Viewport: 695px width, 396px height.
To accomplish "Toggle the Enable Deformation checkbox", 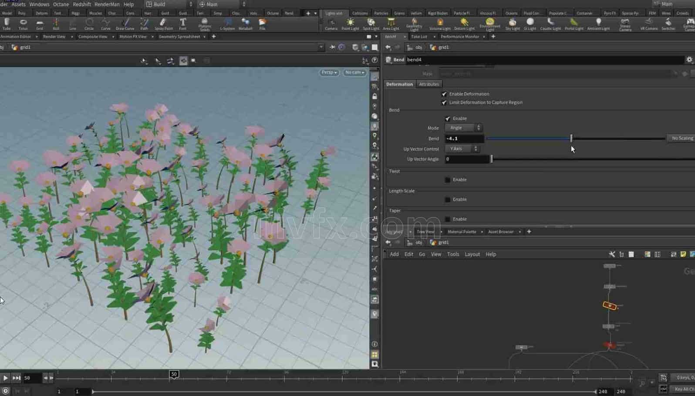I will click(x=444, y=94).
